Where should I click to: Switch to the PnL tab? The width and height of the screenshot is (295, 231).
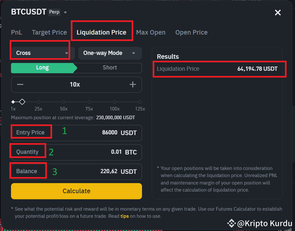tap(16, 32)
